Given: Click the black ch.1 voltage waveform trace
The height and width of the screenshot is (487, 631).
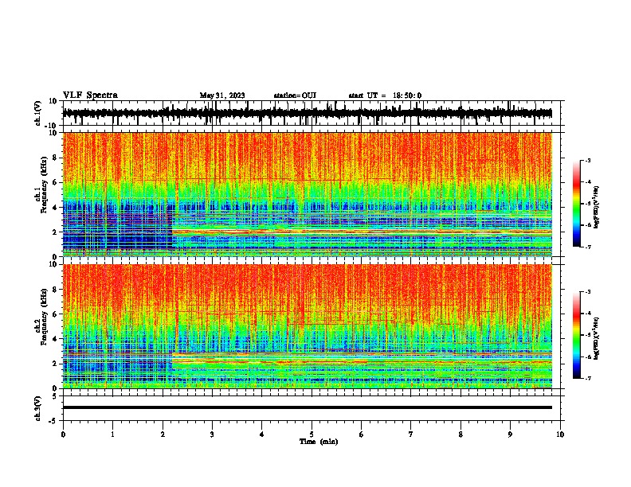Looking at the screenshot, I should coord(307,113).
